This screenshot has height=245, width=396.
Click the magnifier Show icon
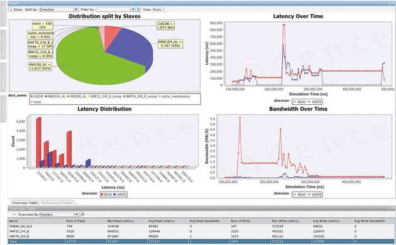[x=11, y=9]
